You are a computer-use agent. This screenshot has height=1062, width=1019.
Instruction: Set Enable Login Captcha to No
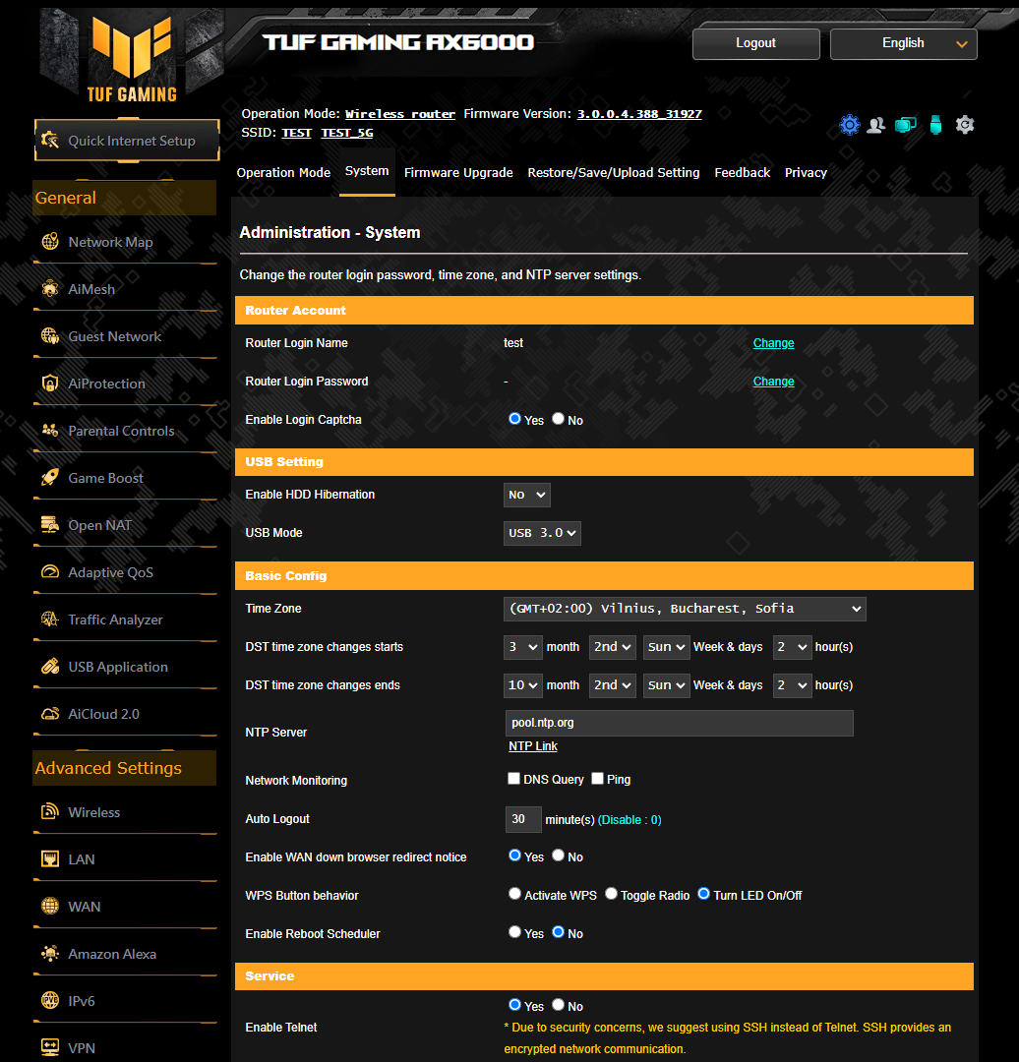coord(559,419)
